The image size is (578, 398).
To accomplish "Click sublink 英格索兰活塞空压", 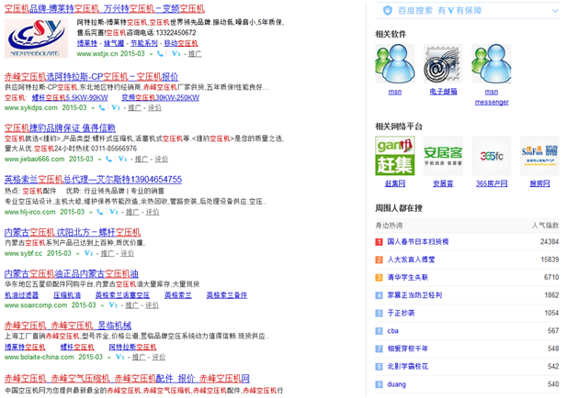I will [x=122, y=295].
